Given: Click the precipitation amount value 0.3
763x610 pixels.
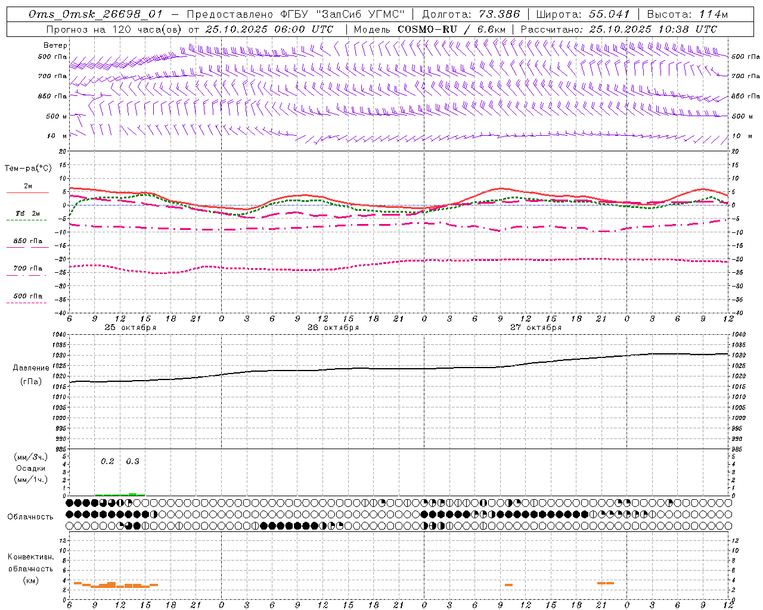Looking at the screenshot, I should coord(132,461).
